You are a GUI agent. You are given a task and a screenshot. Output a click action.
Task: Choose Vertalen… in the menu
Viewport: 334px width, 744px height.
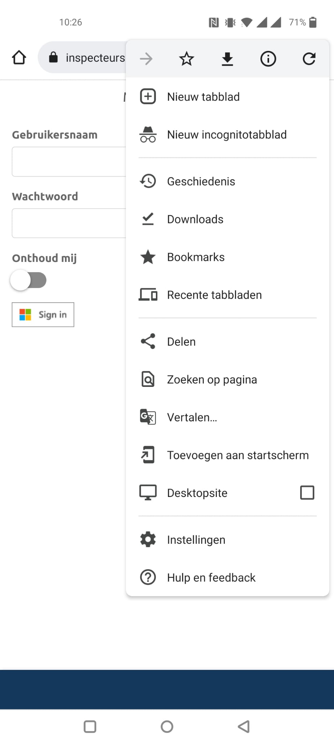pyautogui.click(x=227, y=417)
